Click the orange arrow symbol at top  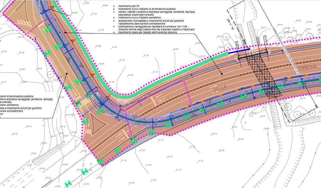52,8
